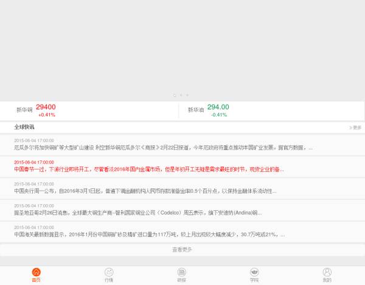Select the first banner carousel dot
365x285 pixels.
[x=175, y=95]
